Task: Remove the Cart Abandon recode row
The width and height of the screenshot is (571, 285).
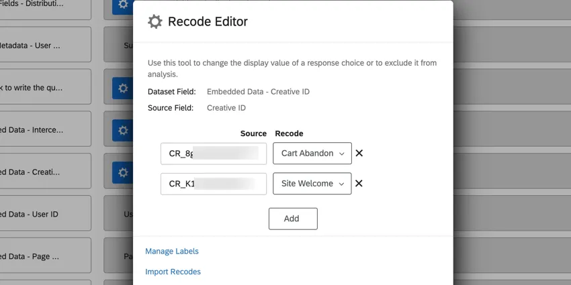Action: tap(359, 153)
